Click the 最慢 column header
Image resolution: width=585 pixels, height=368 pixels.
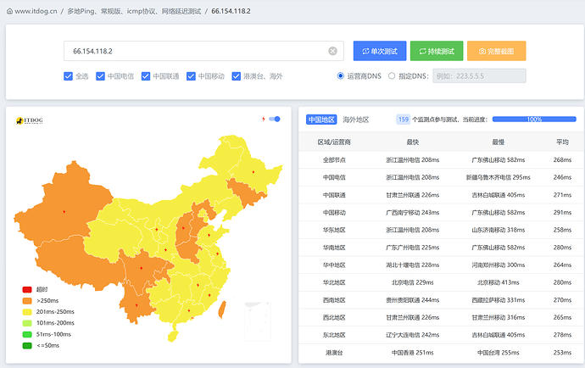pos(498,142)
